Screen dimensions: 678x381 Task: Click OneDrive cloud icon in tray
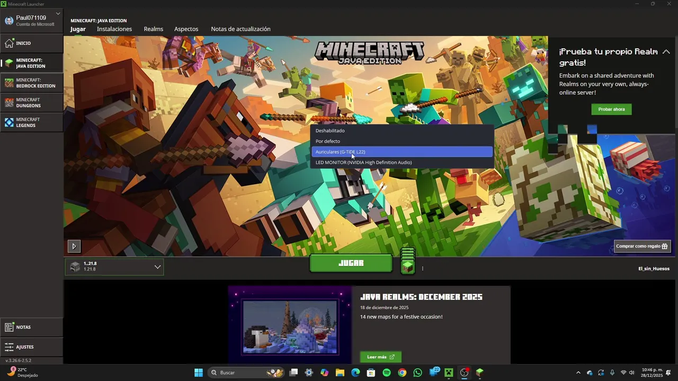590,373
